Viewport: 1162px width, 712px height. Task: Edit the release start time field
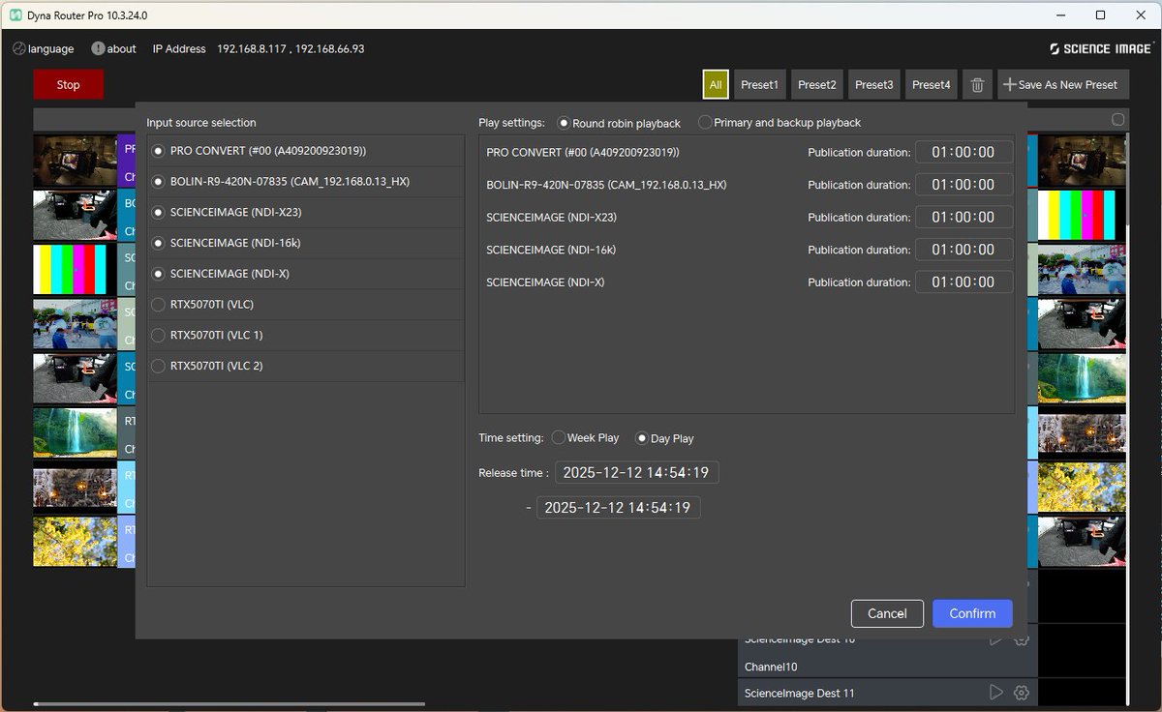[636, 473]
